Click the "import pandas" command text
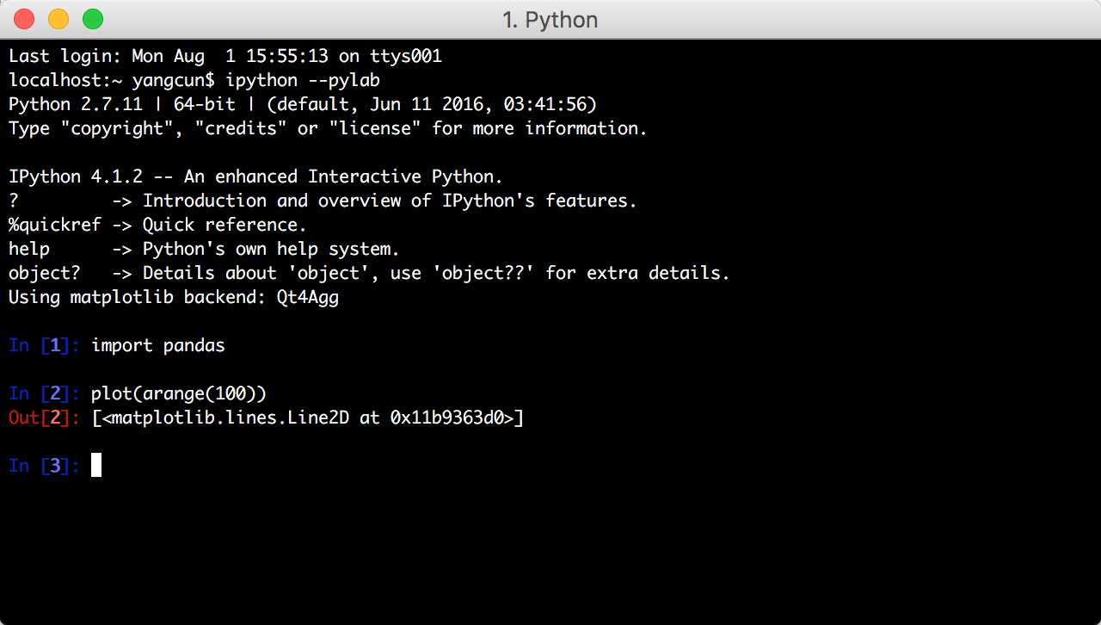 (157, 345)
